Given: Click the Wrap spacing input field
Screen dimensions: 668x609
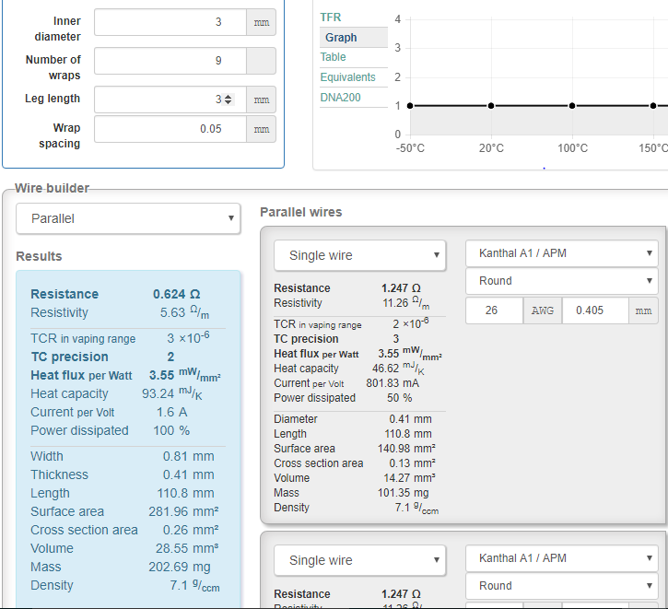Looking at the screenshot, I should pos(170,129).
